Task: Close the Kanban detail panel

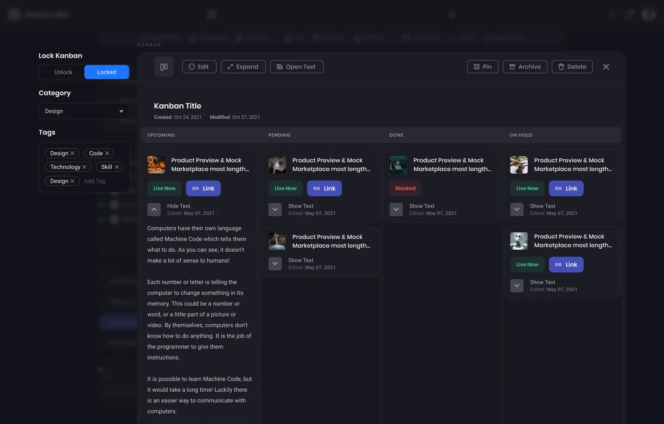Action: (x=606, y=67)
